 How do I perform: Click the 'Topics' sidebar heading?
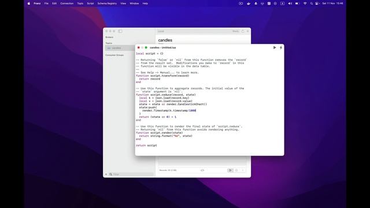(x=109, y=43)
